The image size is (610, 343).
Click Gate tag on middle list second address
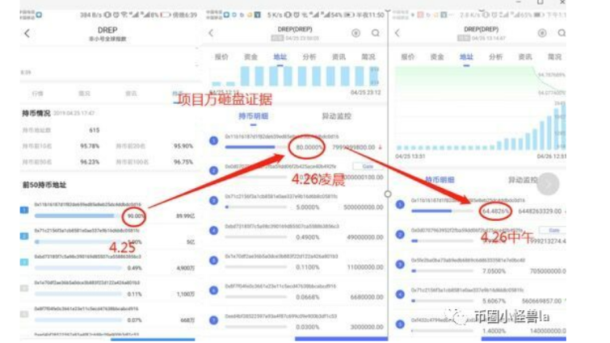[x=368, y=166]
